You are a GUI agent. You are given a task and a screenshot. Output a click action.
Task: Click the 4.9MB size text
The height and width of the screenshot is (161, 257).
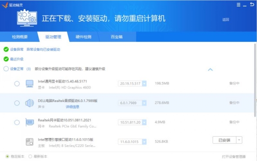[160, 122]
